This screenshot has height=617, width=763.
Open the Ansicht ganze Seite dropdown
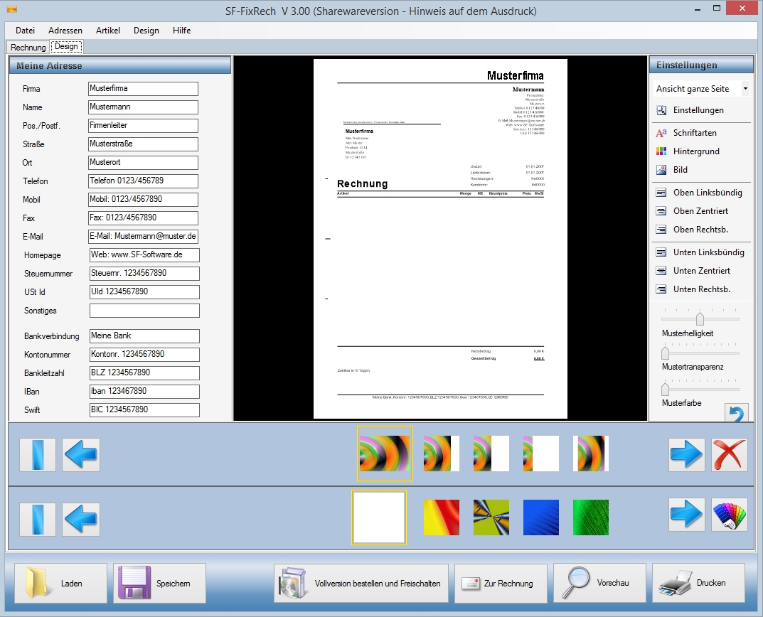pos(701,89)
